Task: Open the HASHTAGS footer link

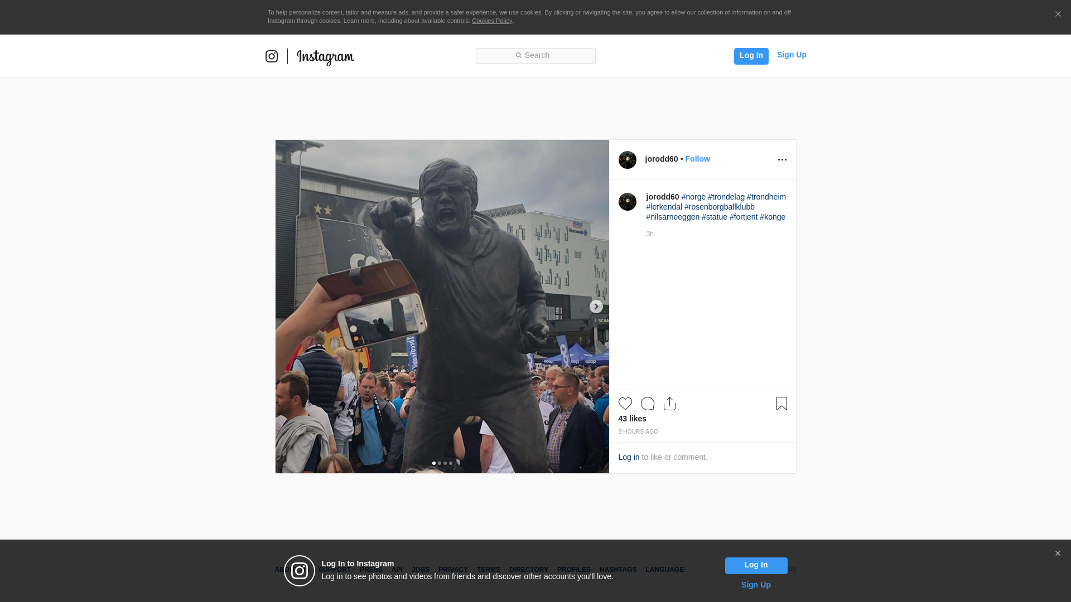Action: tap(618, 570)
